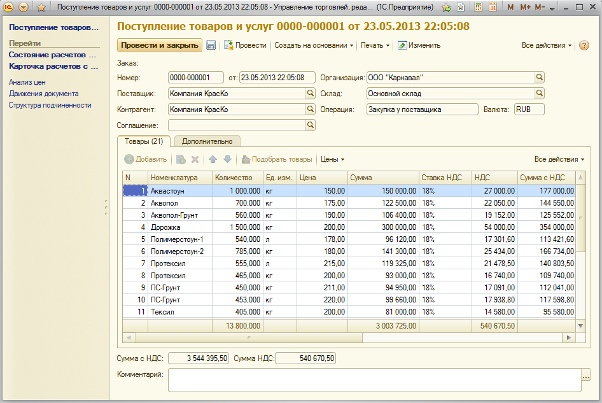Open the Поставщик lookup magnifier
Viewport: 602px width, 403px height.
310,93
